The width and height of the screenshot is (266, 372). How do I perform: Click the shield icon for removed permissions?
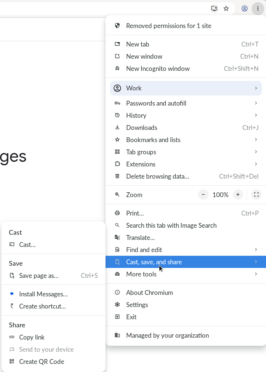(x=117, y=25)
